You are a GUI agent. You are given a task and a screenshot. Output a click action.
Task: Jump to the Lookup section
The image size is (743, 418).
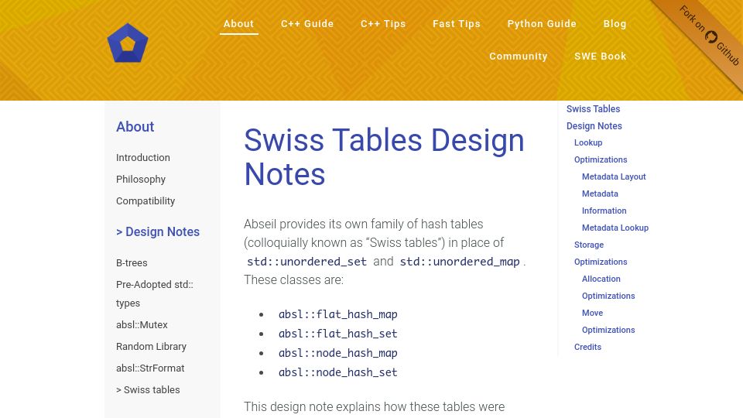click(588, 142)
